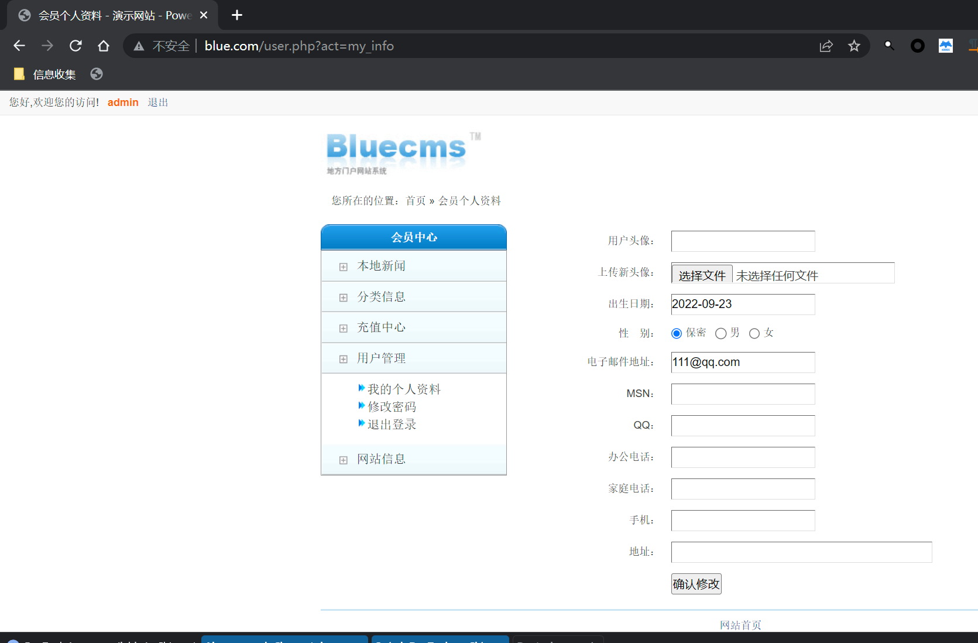Image resolution: width=978 pixels, height=643 pixels.
Task: Click the admin username link
Action: coord(123,102)
